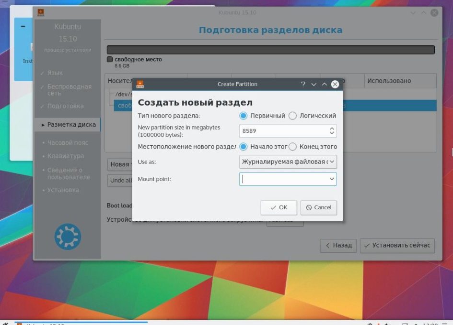Click the minus button in background window
This screenshot has width=453, height=325.
pos(23,26)
